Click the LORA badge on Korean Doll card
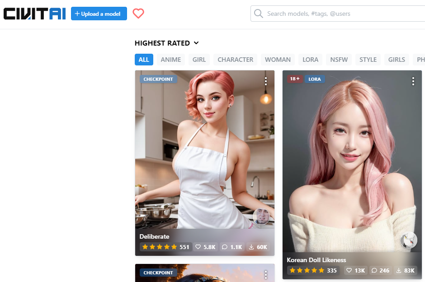Viewport: 425px width, 282px height. tap(315, 79)
